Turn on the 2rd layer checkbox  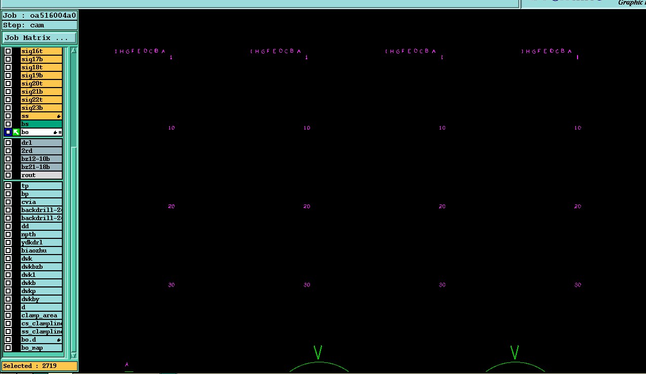(x=8, y=151)
